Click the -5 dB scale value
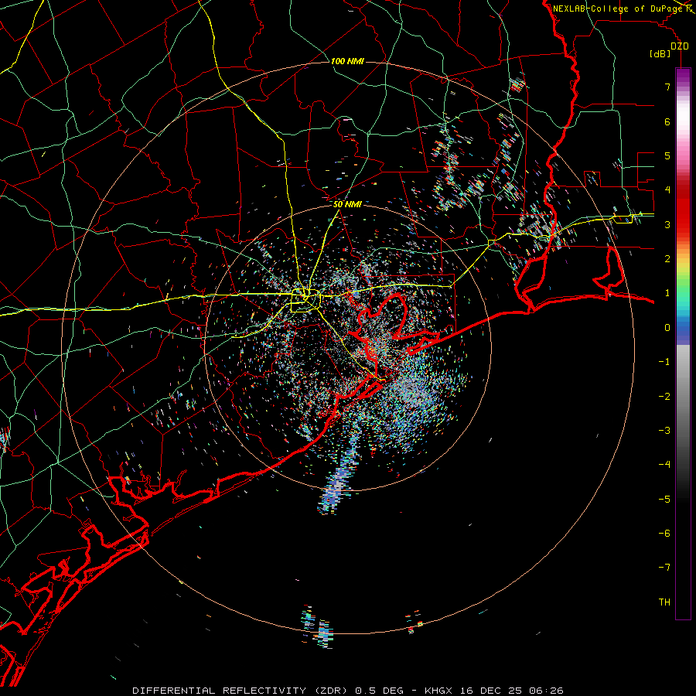Screen dimensions: 696x696 click(x=664, y=499)
